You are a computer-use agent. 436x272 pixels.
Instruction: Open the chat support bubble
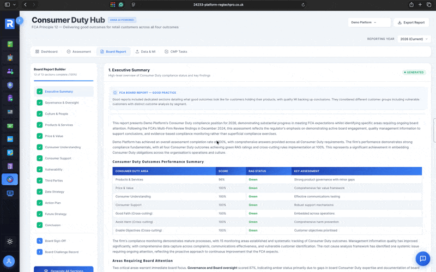tap(423, 259)
